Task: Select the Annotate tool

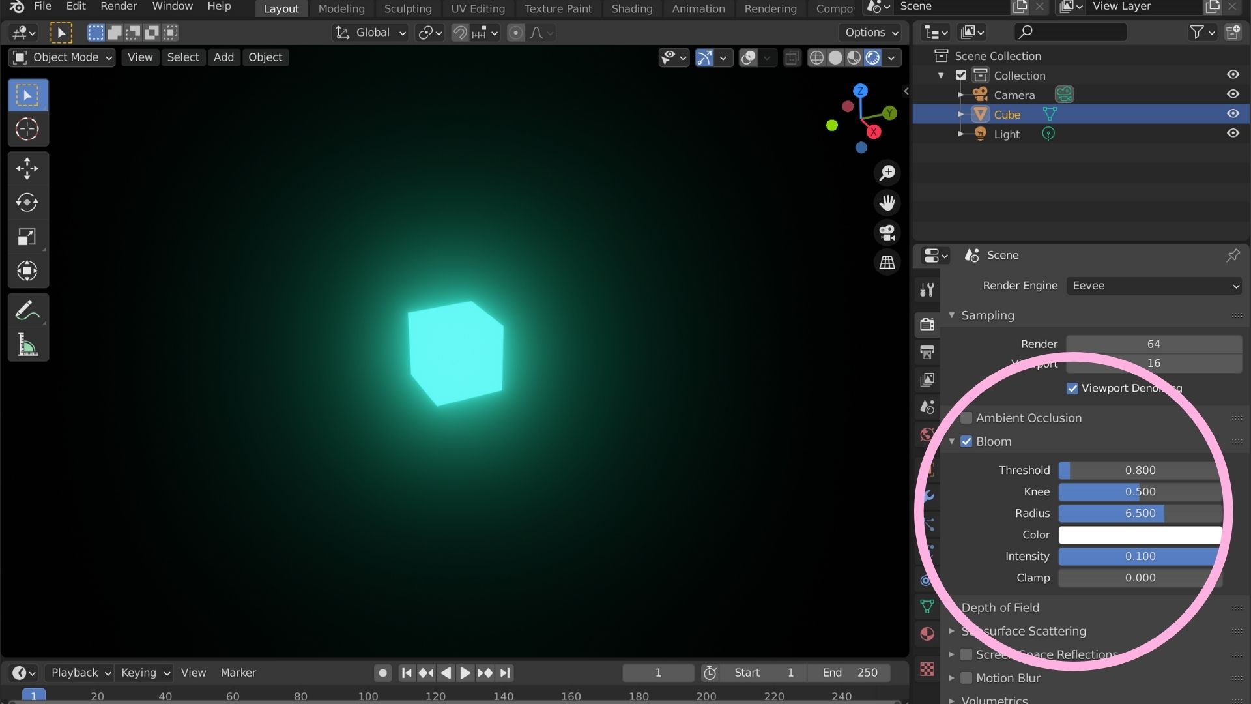Action: pos(27,310)
